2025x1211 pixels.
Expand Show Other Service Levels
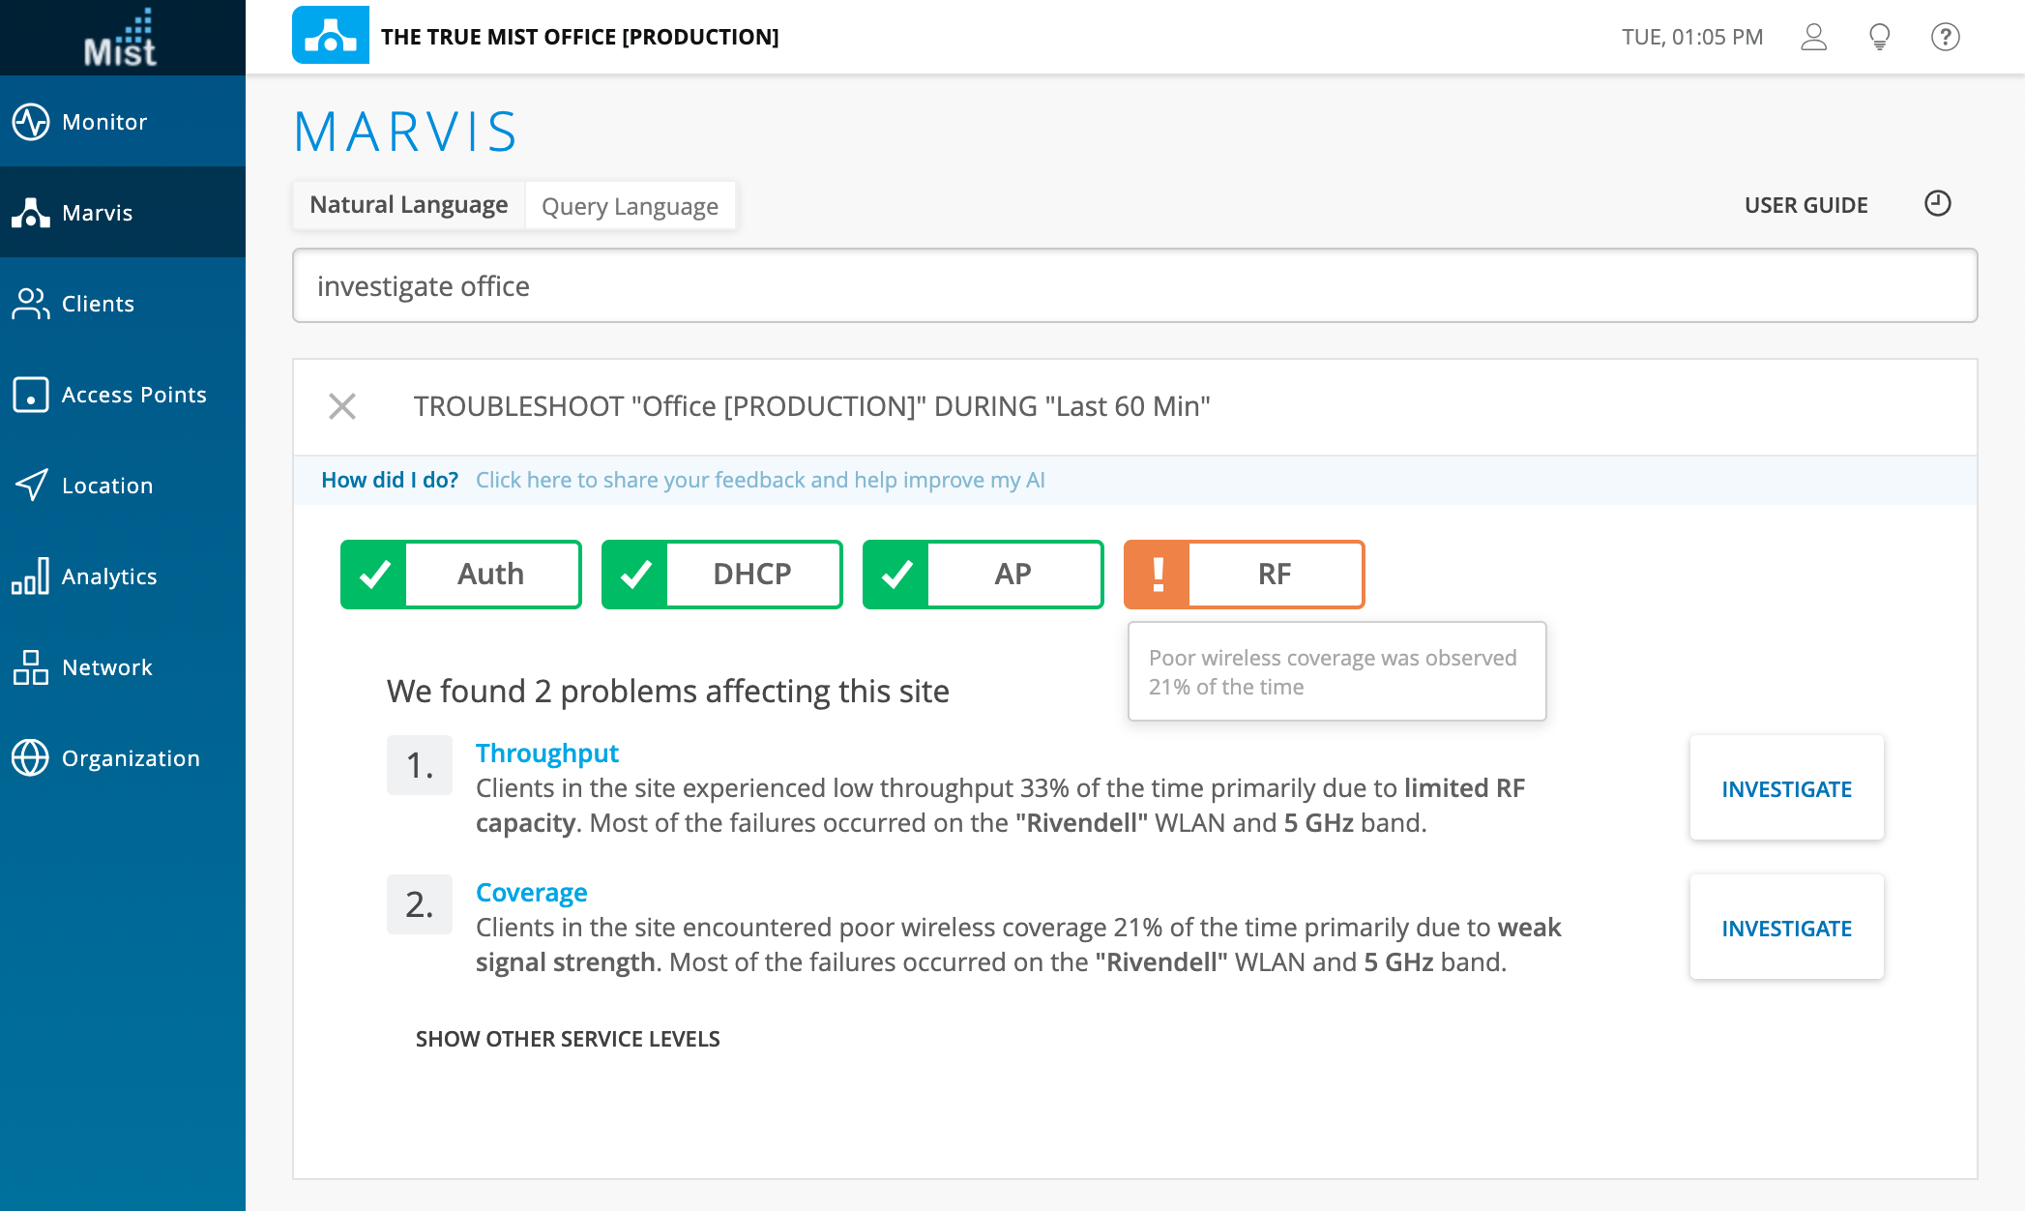(568, 1039)
